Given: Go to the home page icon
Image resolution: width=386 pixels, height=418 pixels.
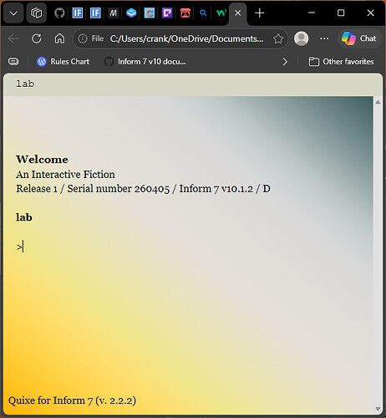Looking at the screenshot, I should (59, 38).
